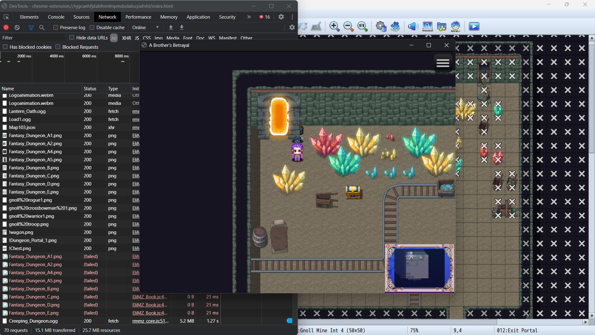Check Blocked Requests
The height and width of the screenshot is (335, 595).
tap(58, 47)
